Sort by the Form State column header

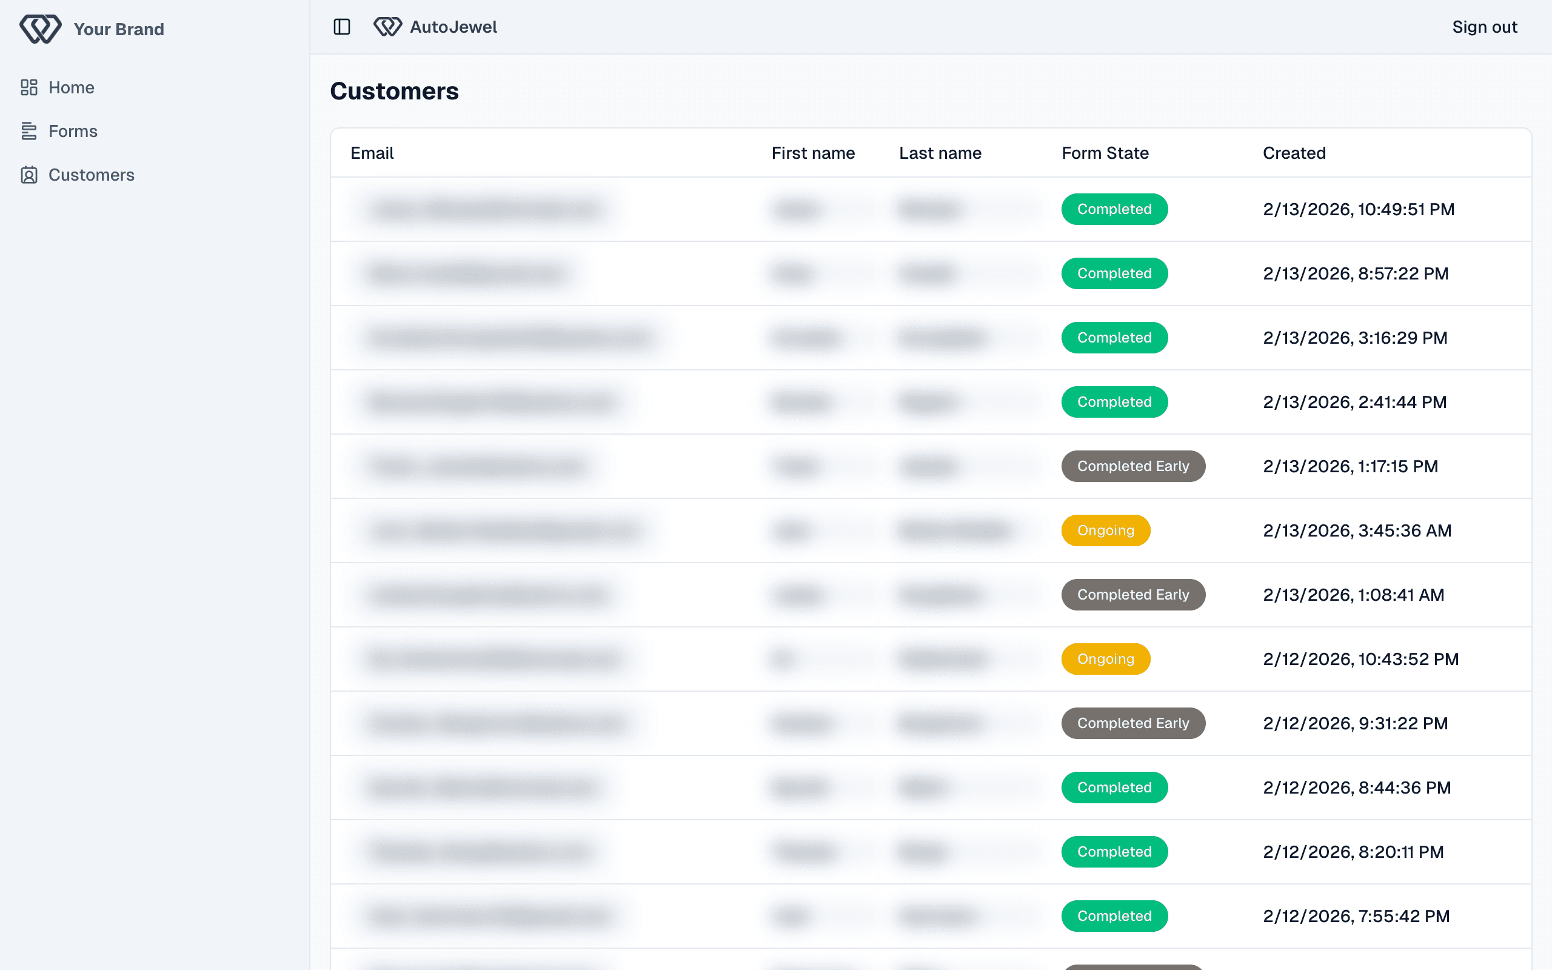pos(1105,153)
